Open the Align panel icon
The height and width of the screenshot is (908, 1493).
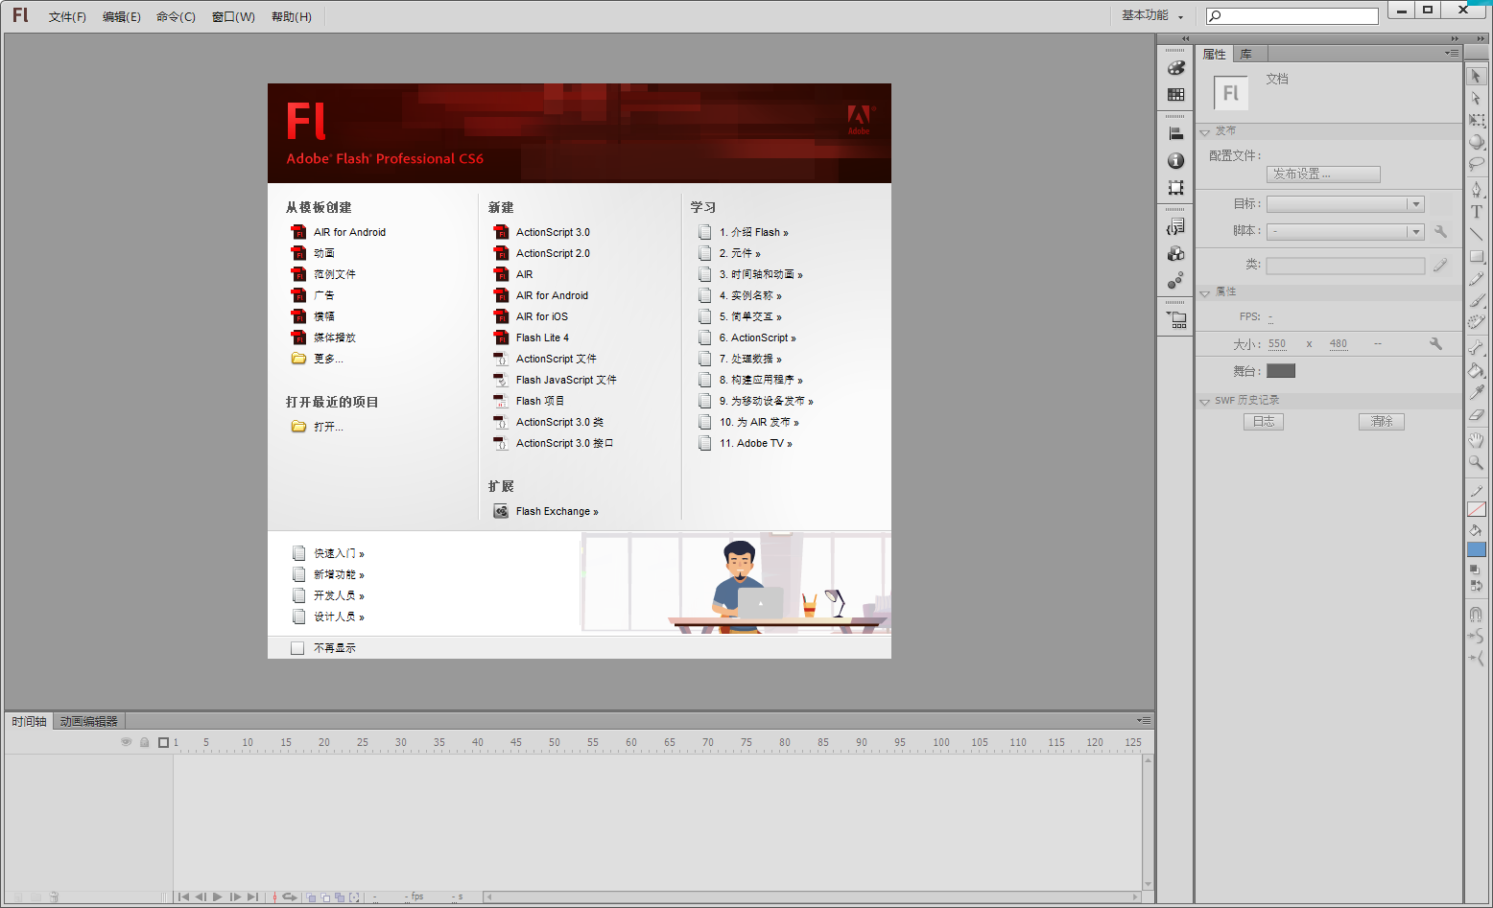tap(1175, 134)
